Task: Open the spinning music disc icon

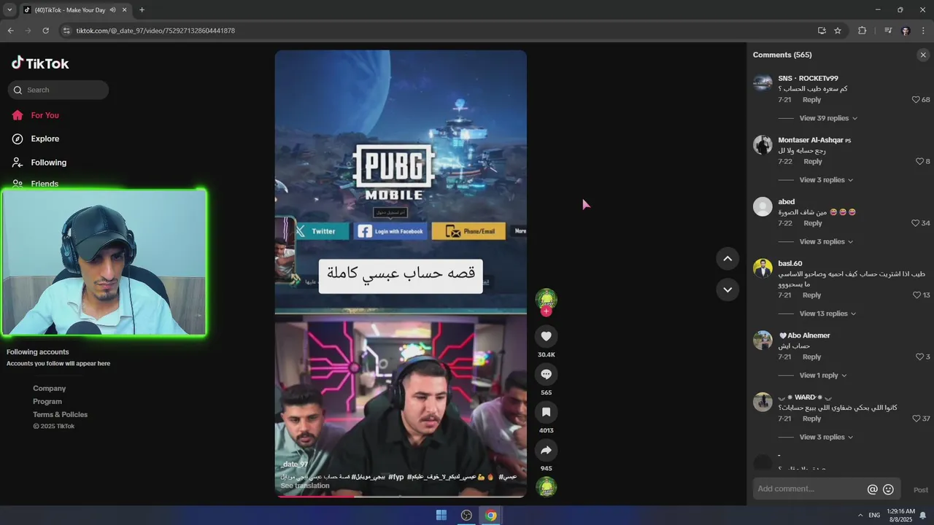Action: coord(546,486)
